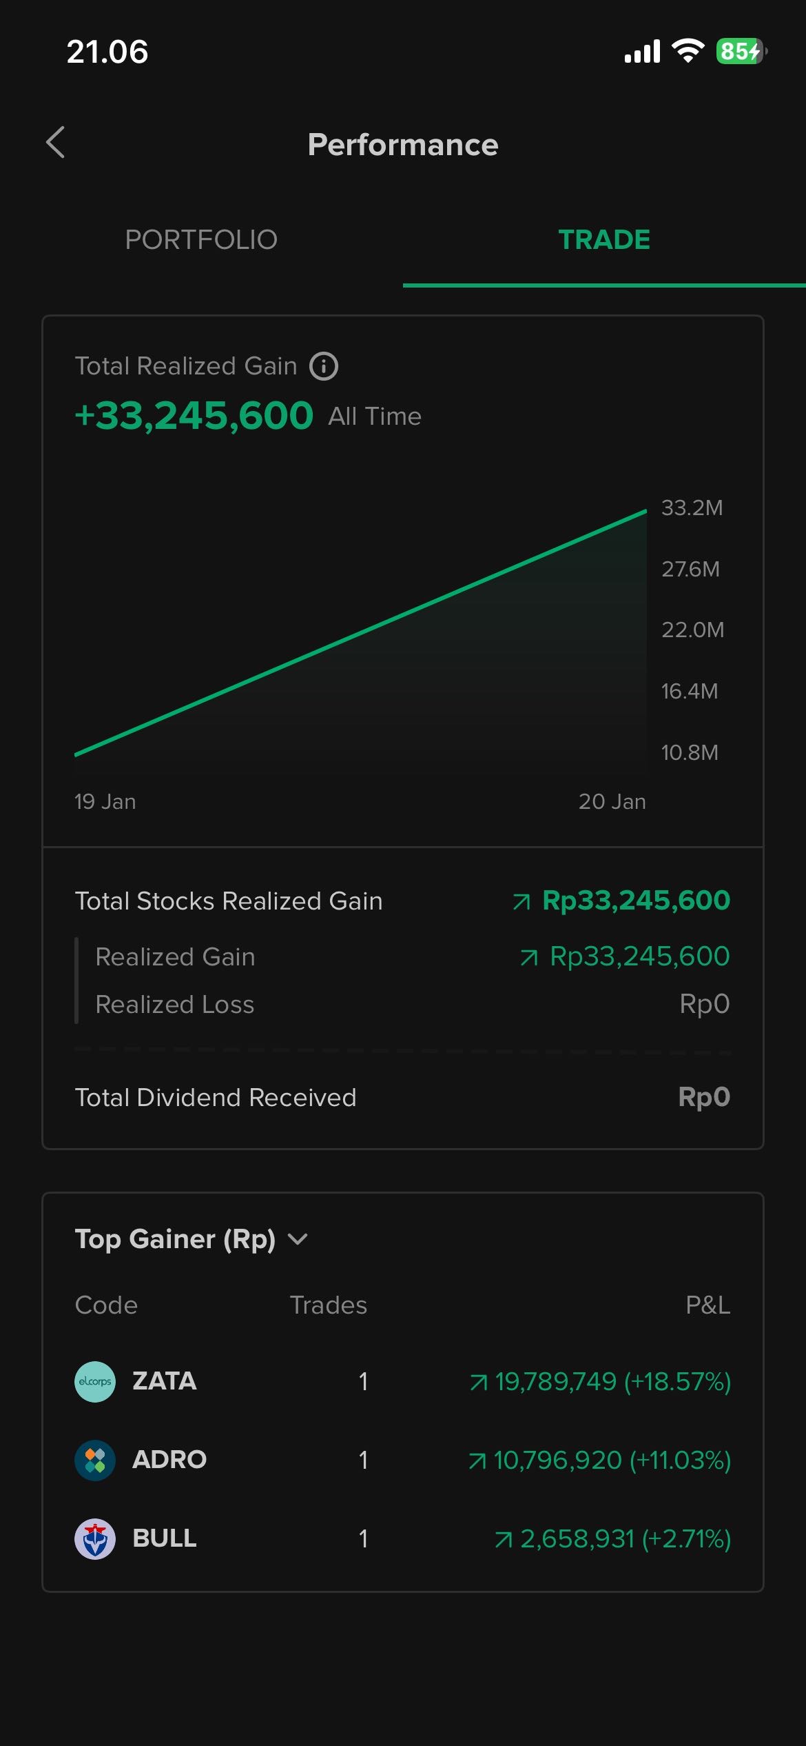Image resolution: width=806 pixels, height=1746 pixels.
Task: Select the TRADE tab
Action: (x=604, y=240)
